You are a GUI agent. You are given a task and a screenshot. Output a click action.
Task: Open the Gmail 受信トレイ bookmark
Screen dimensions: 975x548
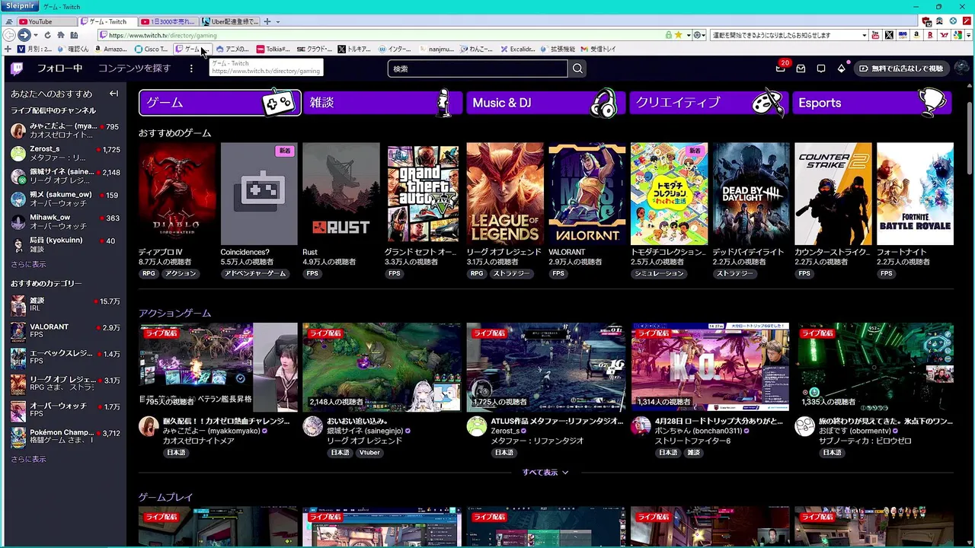click(x=598, y=49)
